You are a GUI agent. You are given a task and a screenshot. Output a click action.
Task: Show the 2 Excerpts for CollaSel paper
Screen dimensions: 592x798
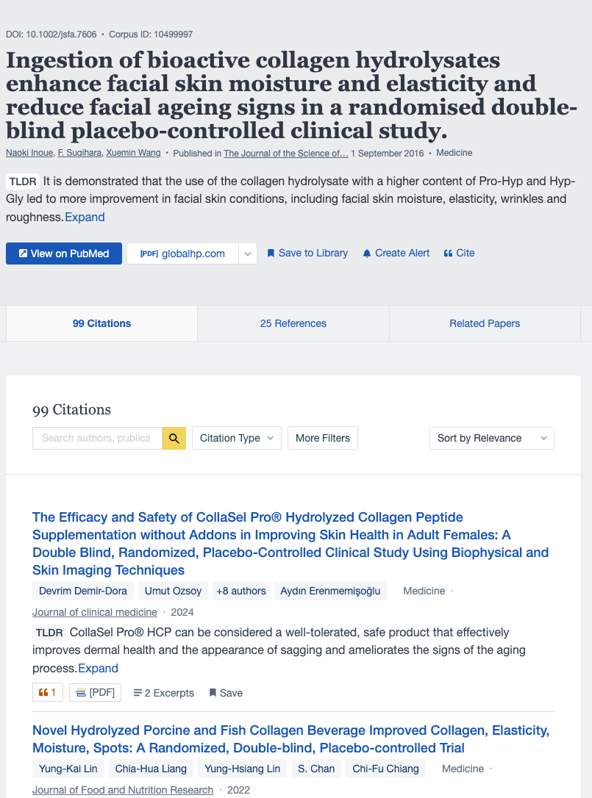(163, 693)
